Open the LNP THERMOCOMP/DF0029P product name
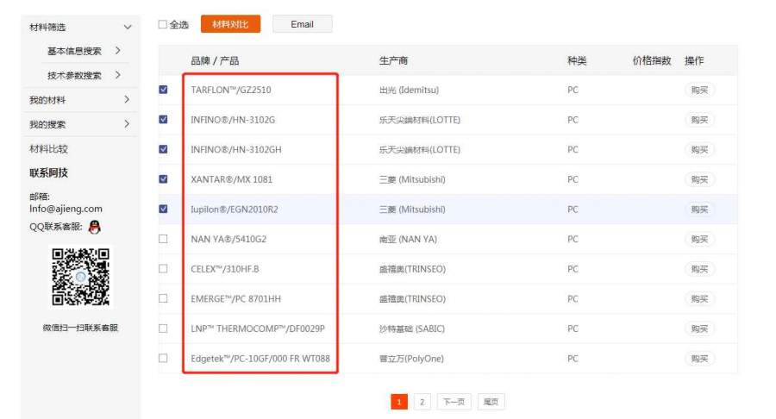 click(258, 328)
